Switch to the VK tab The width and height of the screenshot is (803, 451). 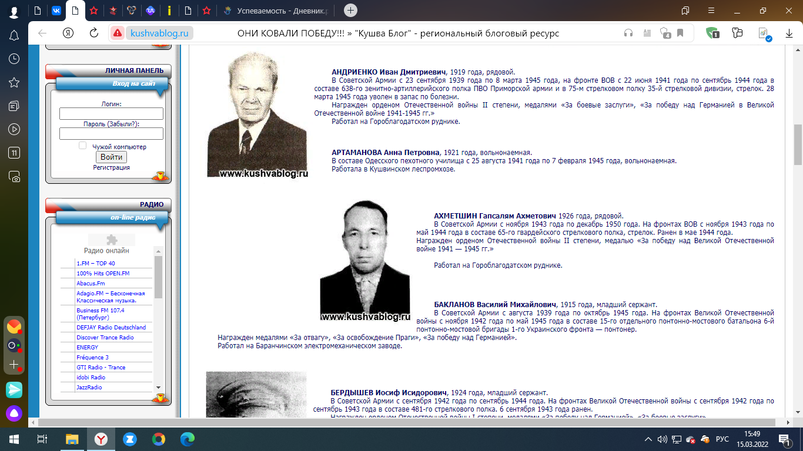tap(56, 11)
